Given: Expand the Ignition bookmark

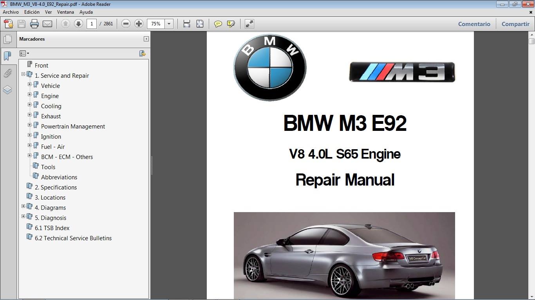Looking at the screenshot, I should point(30,135).
